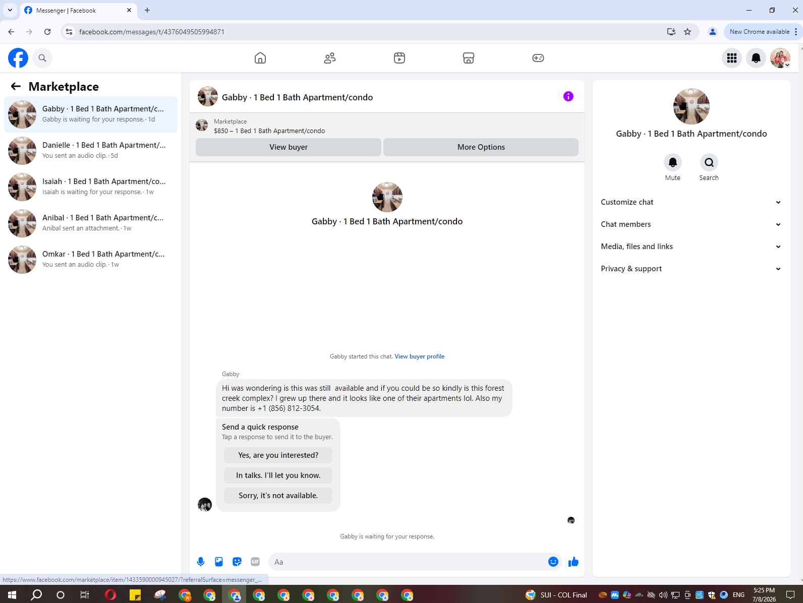This screenshot has height=603, width=803.
Task: Open the $850 – 1 Bed 1 Bath listing link
Action: tap(269, 131)
